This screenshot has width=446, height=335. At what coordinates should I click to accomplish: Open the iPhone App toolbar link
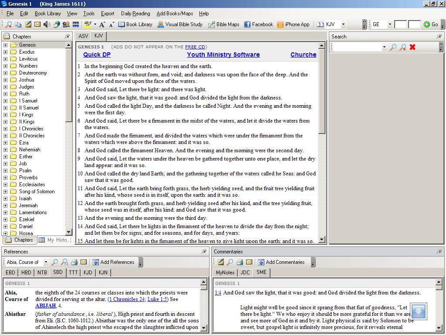click(x=293, y=24)
